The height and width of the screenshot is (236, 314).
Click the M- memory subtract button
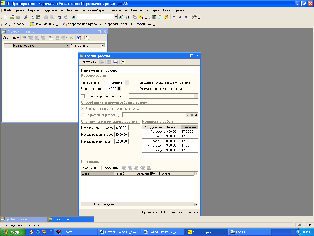(187, 17)
